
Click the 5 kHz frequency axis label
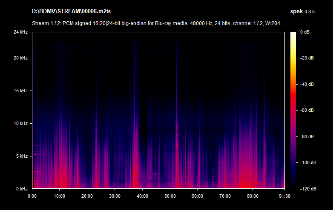coord(22,156)
